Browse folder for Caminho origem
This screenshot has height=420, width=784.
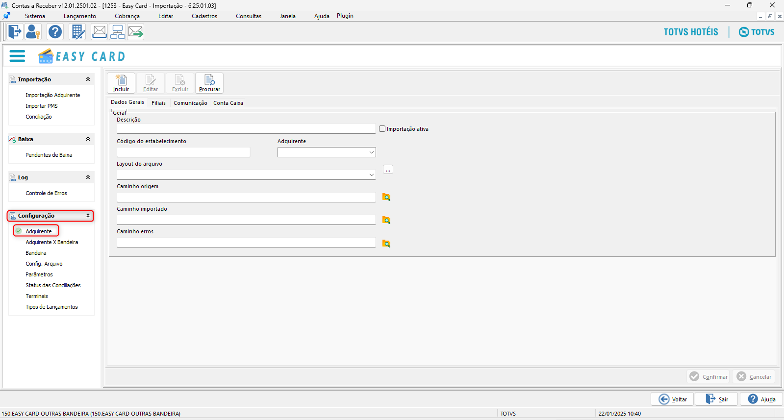[386, 197]
